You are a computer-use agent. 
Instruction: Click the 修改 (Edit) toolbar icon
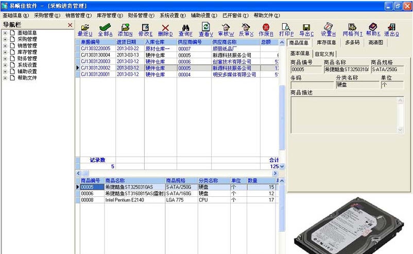click(145, 27)
